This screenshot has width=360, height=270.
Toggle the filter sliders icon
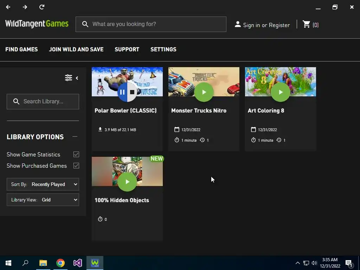69,78
